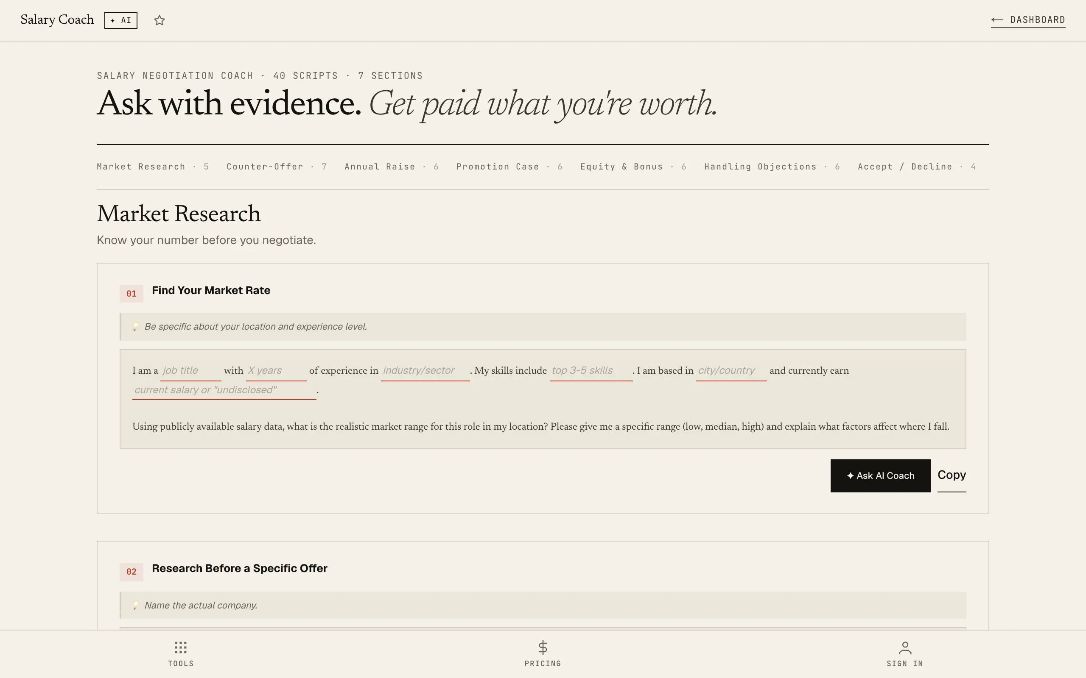Click the 40 Scripts 7 Sections subtitle

coord(260,76)
